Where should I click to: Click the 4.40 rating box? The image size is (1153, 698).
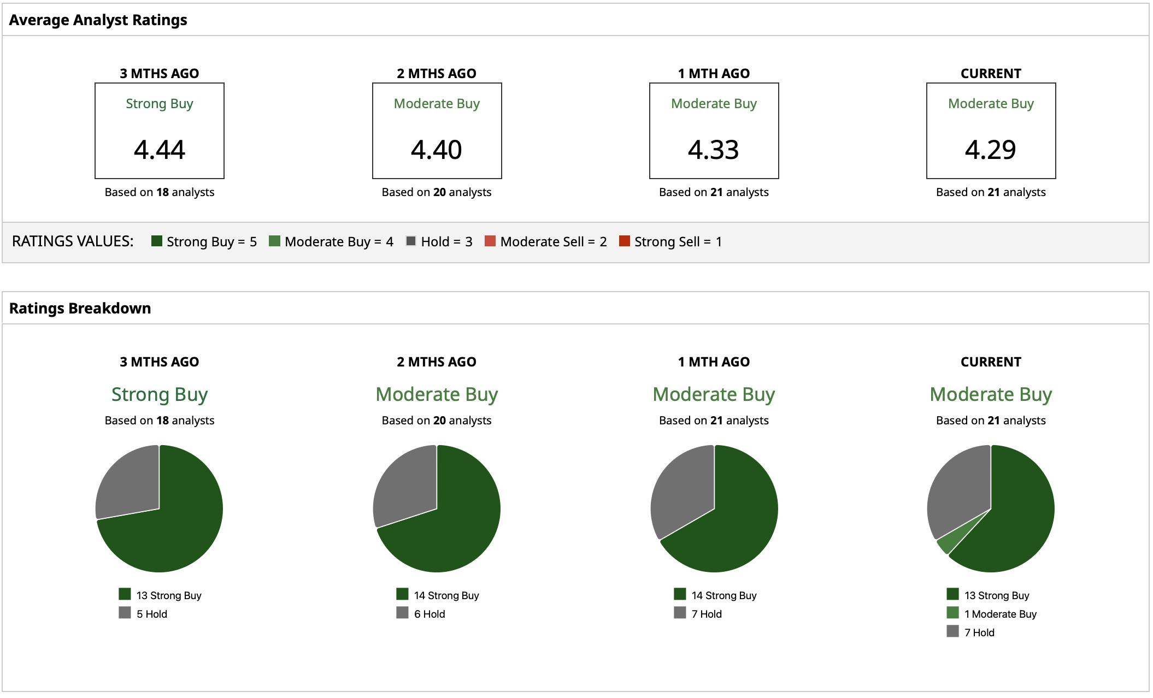coord(437,131)
